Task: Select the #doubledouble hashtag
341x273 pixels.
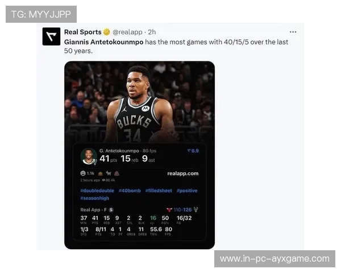Action: tap(97, 191)
